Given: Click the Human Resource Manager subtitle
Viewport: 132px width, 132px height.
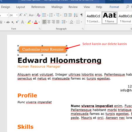Looking at the screenshot, I should point(39,66).
